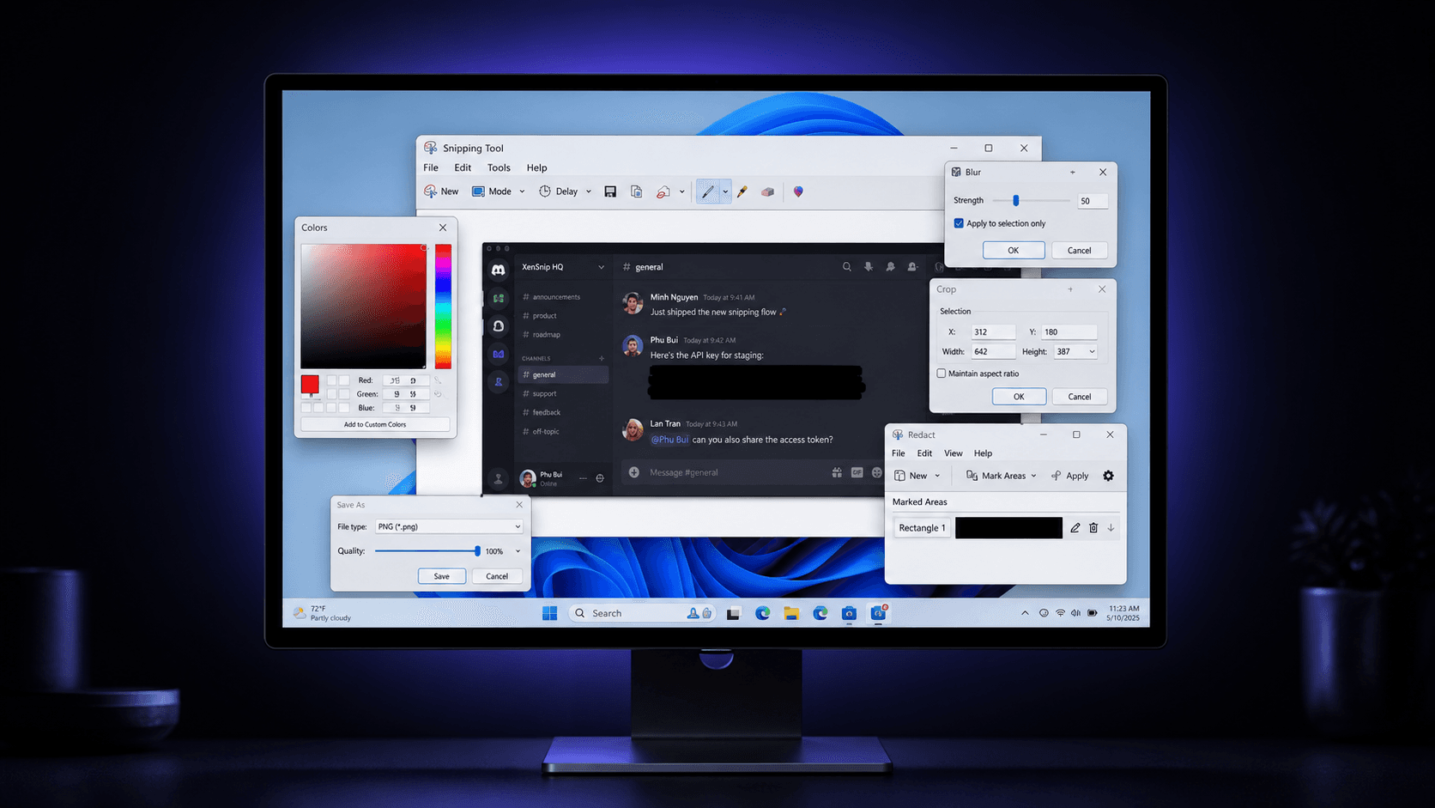Open the Quality percentage dropdown arrow

tap(518, 551)
